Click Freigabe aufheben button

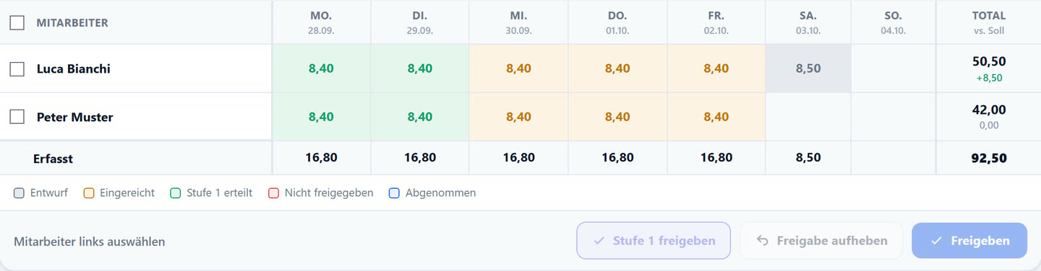click(821, 241)
